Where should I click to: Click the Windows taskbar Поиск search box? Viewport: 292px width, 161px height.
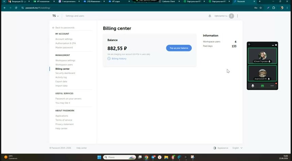120,157
